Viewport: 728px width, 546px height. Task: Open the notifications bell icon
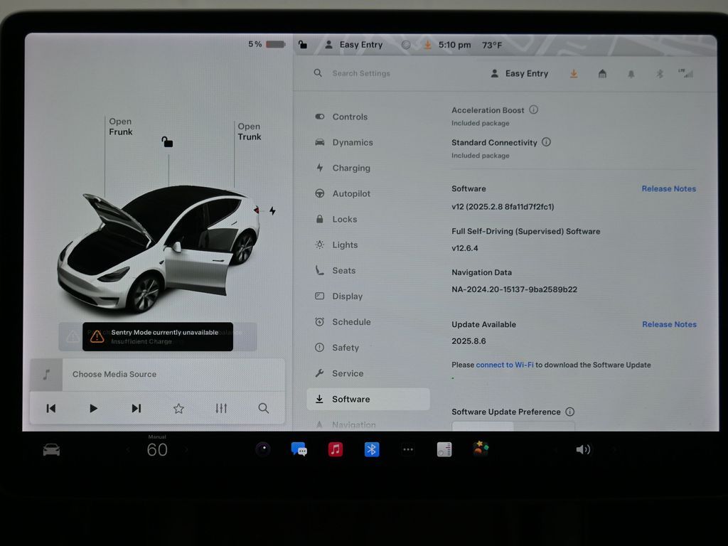tap(631, 74)
